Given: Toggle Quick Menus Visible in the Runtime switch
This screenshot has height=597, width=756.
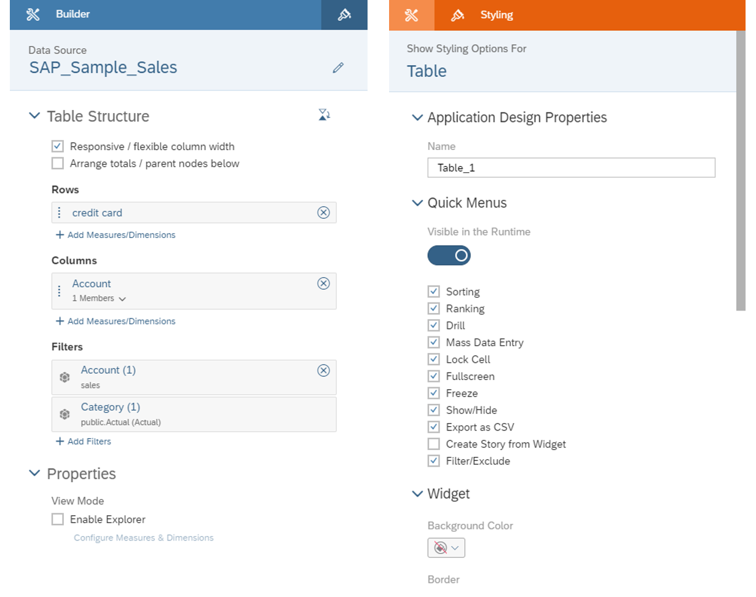Looking at the screenshot, I should pos(449,255).
